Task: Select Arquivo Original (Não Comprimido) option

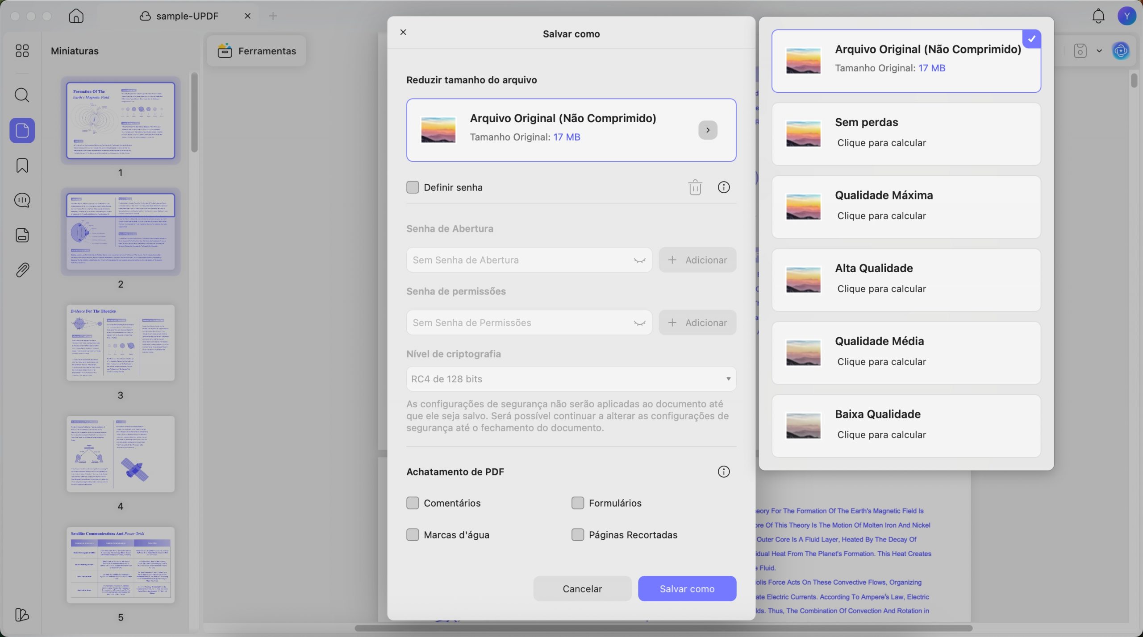Action: [x=906, y=61]
